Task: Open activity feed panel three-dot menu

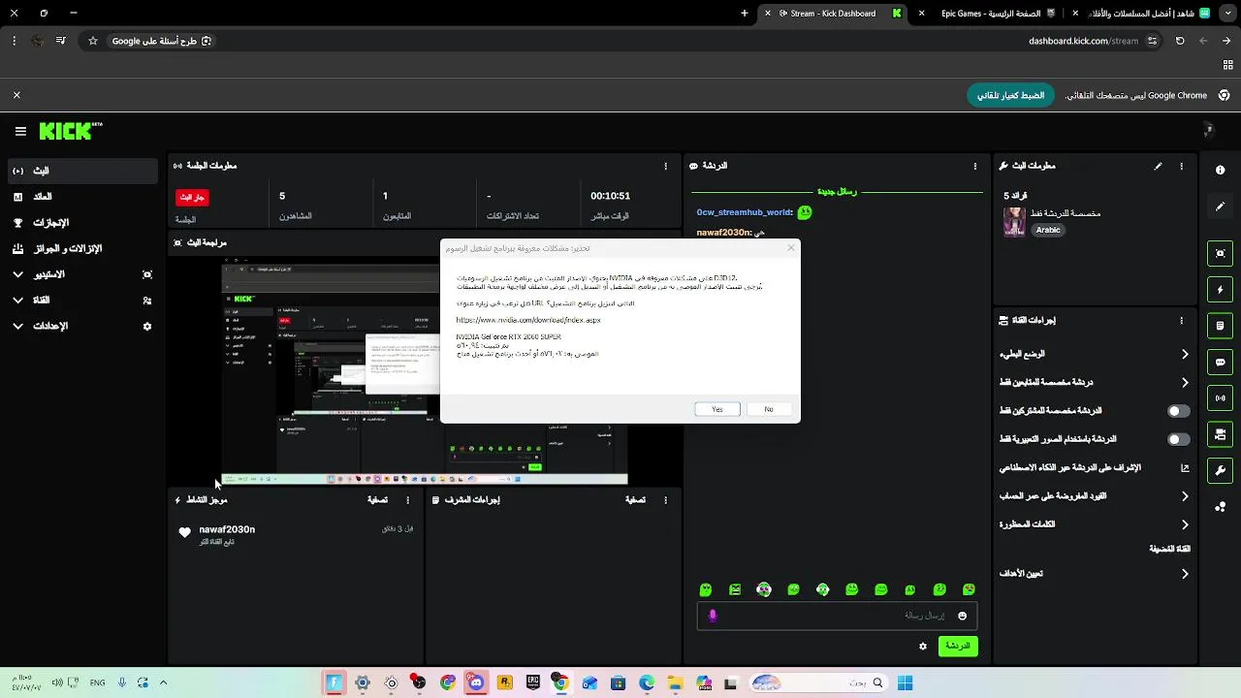Action: click(x=407, y=500)
